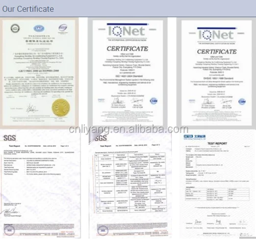Click the IQNet logo on middle certificate
This screenshot has width=256, height=239.
(x=127, y=31)
